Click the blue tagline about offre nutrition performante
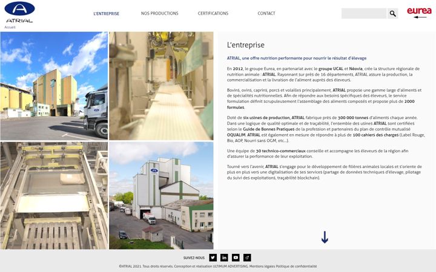436x272 pixels. (x=297, y=58)
